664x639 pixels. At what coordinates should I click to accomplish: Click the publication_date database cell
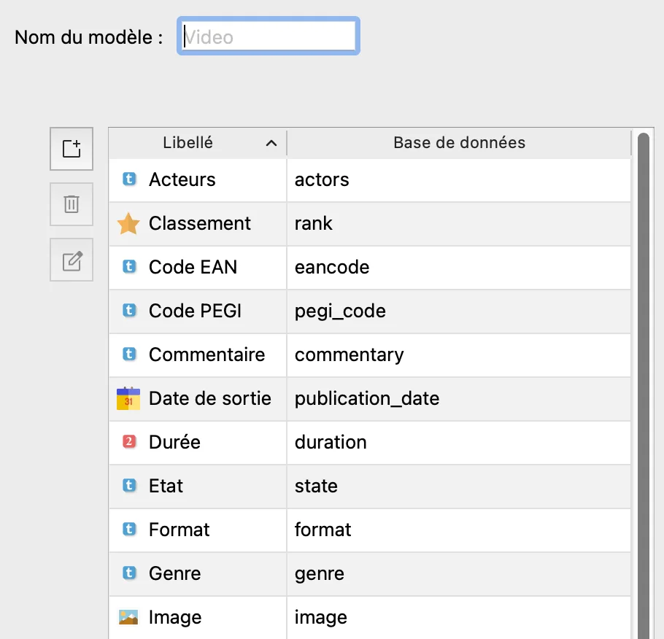[x=367, y=398]
